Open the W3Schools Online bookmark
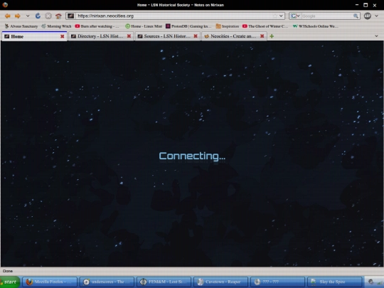 [x=316, y=26]
